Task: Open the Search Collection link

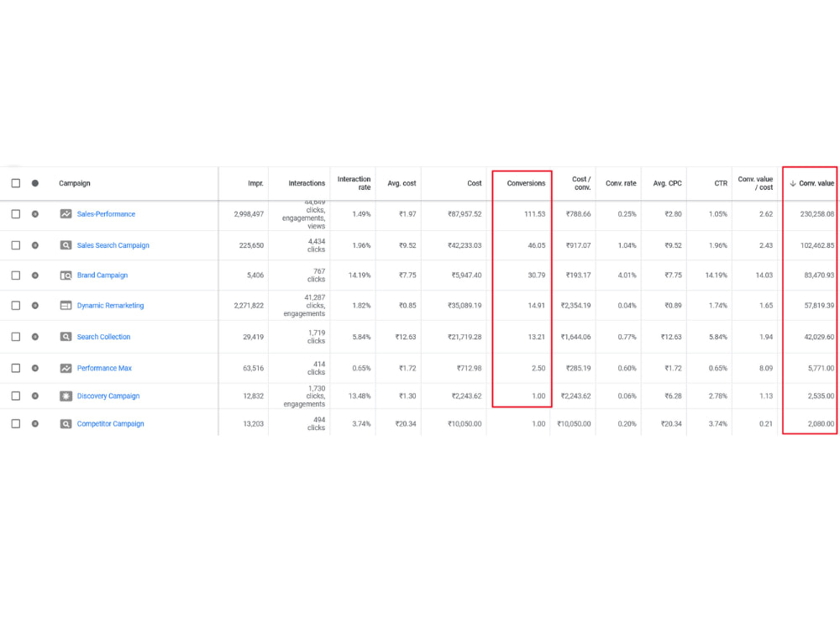Action: 103,337
